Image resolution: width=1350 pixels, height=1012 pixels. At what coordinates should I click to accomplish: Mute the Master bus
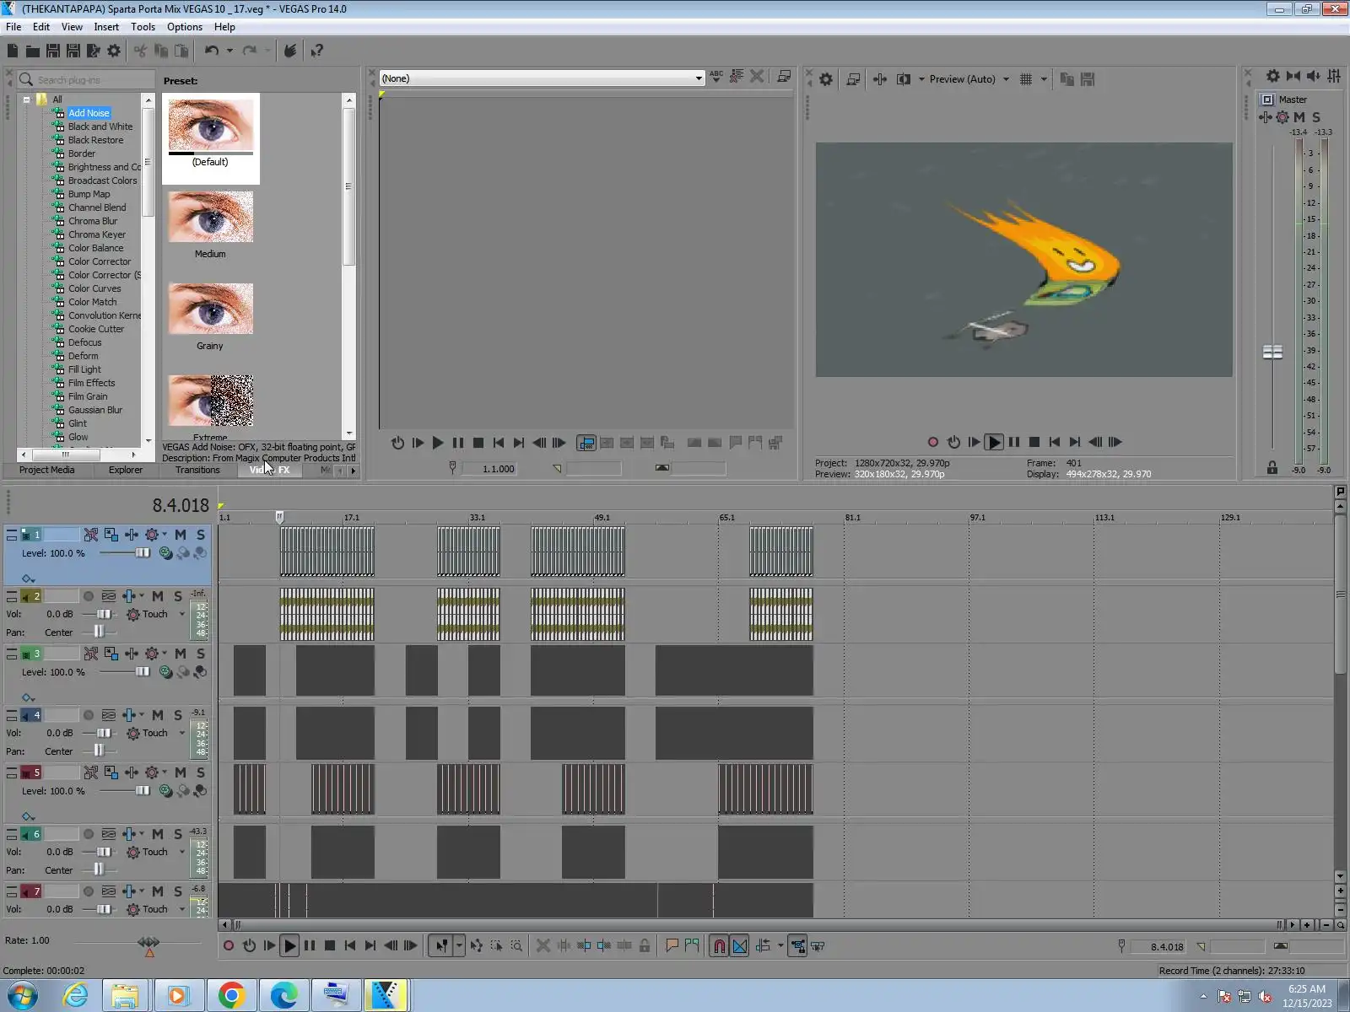click(1299, 117)
